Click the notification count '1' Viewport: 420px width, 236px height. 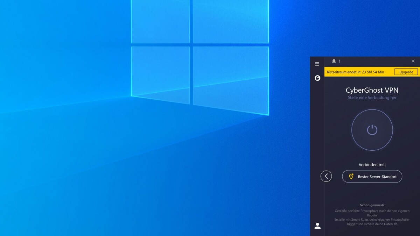tap(339, 62)
